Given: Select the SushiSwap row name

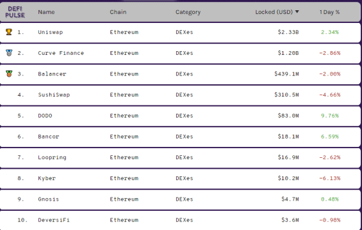Looking at the screenshot, I should [x=54, y=95].
